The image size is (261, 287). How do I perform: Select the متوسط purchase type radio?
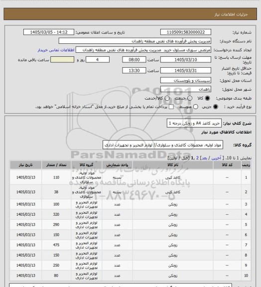(x=196, y=107)
